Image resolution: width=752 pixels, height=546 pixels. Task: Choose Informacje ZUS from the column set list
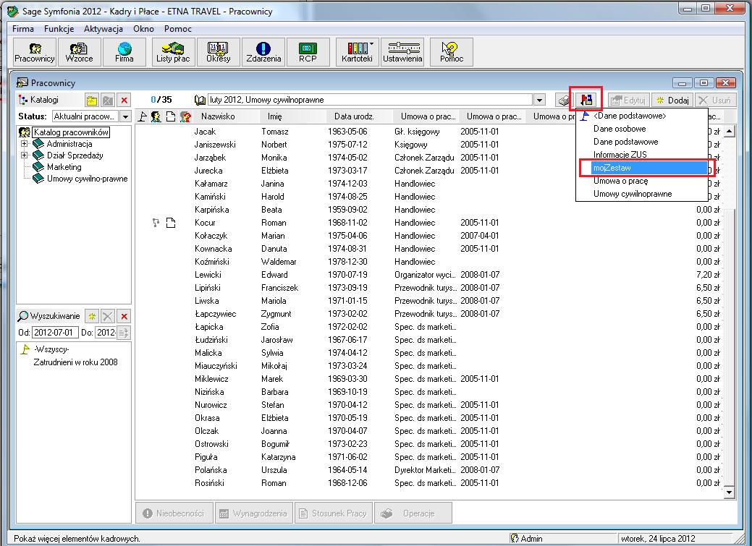(643, 155)
